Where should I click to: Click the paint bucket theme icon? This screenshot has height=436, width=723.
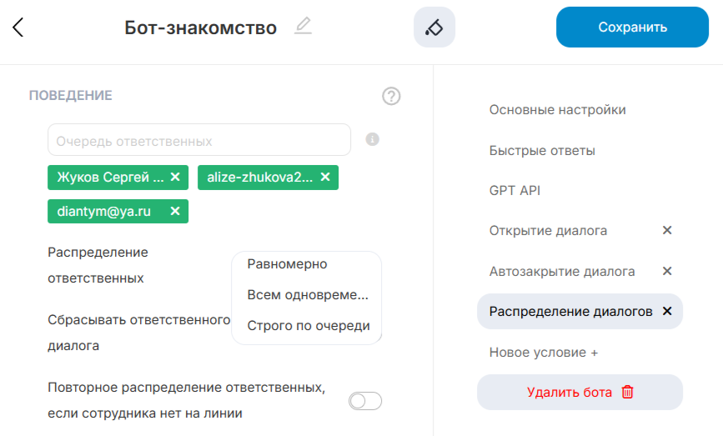(x=434, y=28)
